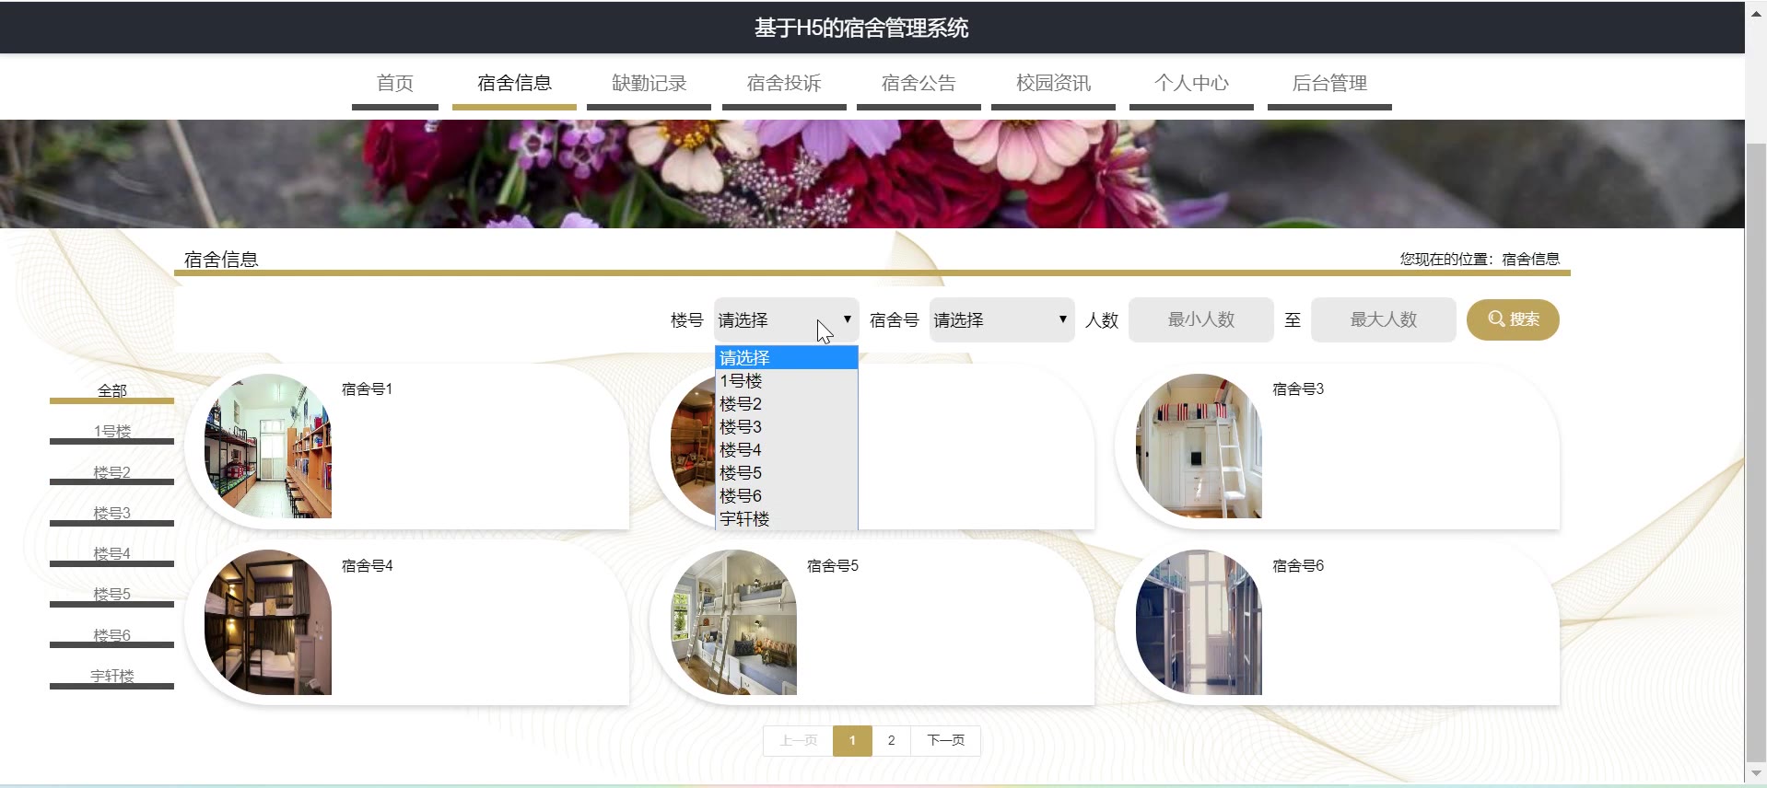Open 宿舍信息 navigation tab
Screen dimensions: 1767x788
click(514, 84)
